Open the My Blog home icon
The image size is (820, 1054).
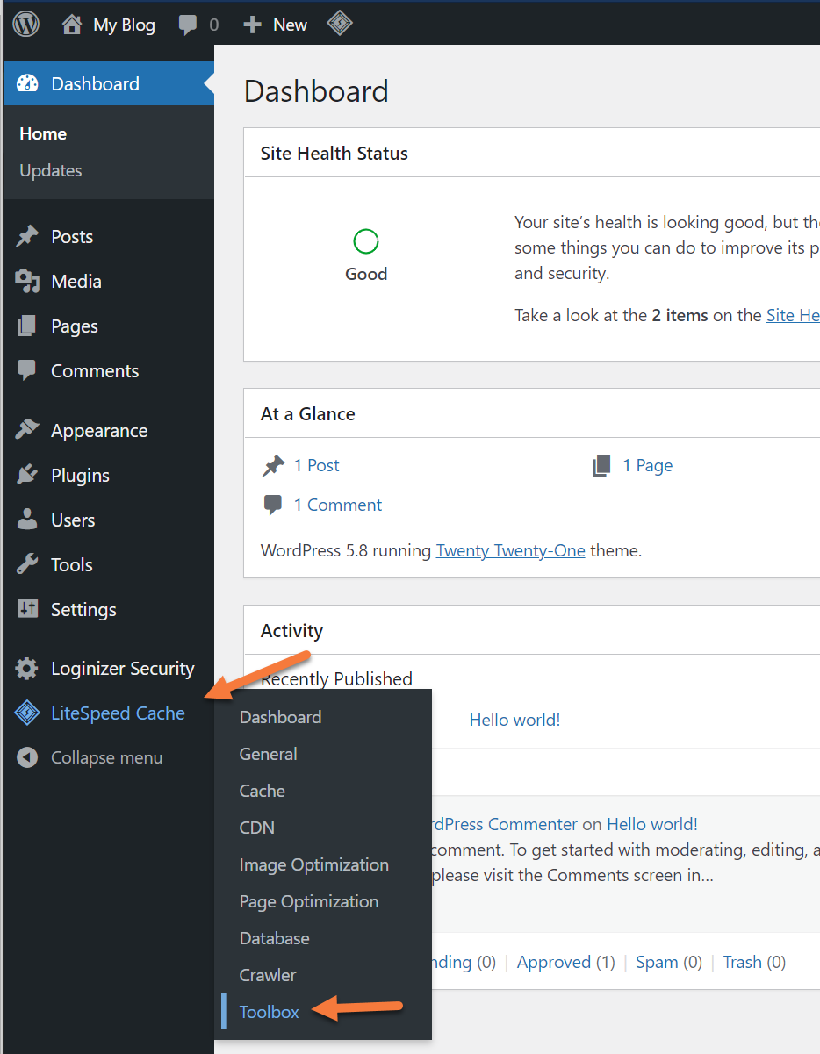click(72, 25)
